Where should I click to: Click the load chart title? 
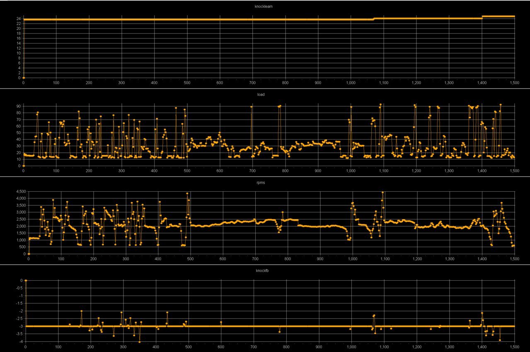click(x=261, y=94)
